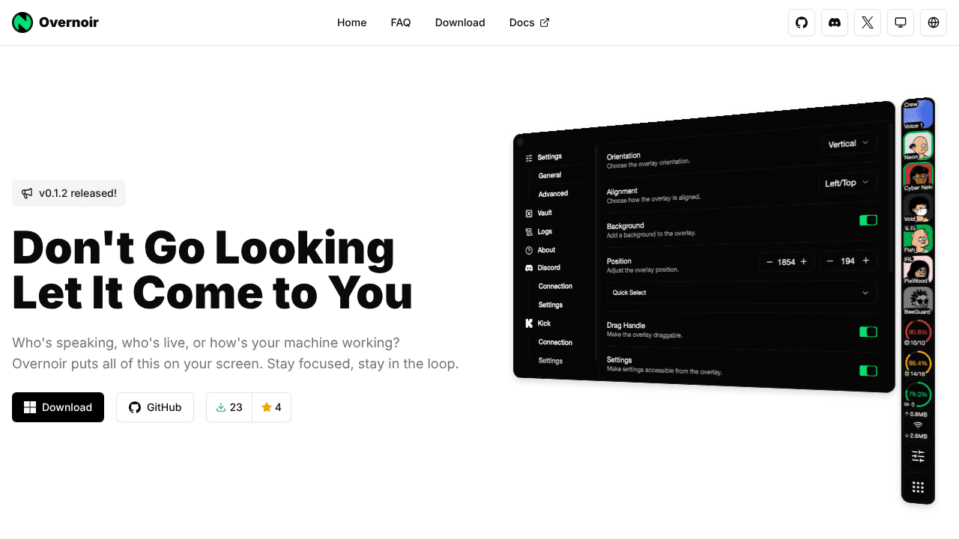Click the Wi-Fi icon on overlay bar
Image resolution: width=959 pixels, height=539 pixels.
(x=918, y=424)
